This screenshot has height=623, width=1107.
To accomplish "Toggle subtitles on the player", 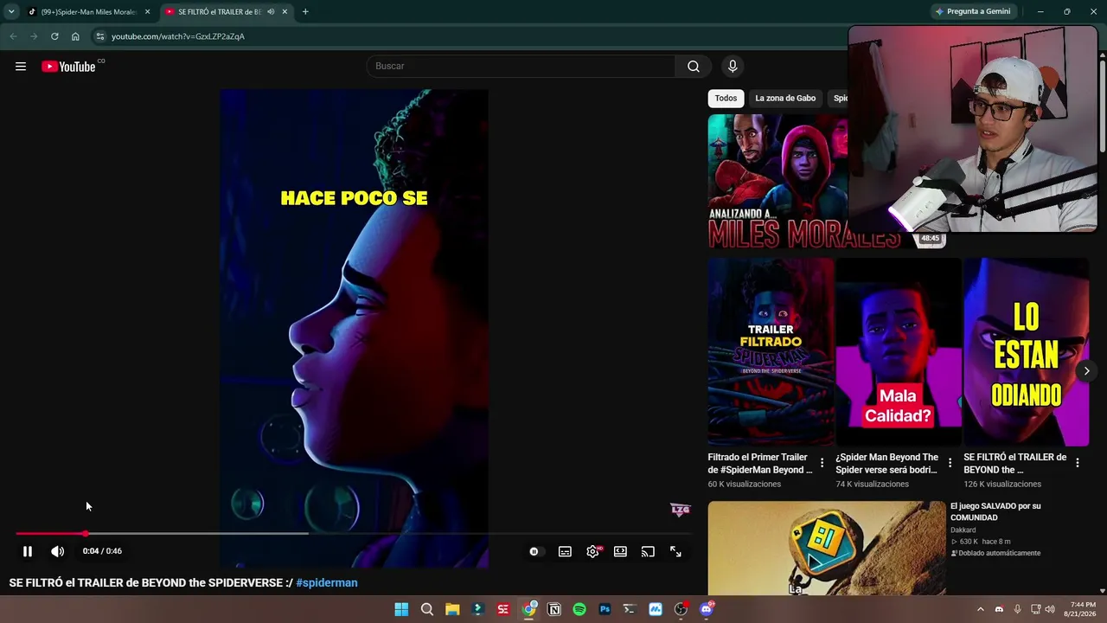I will click(x=565, y=551).
